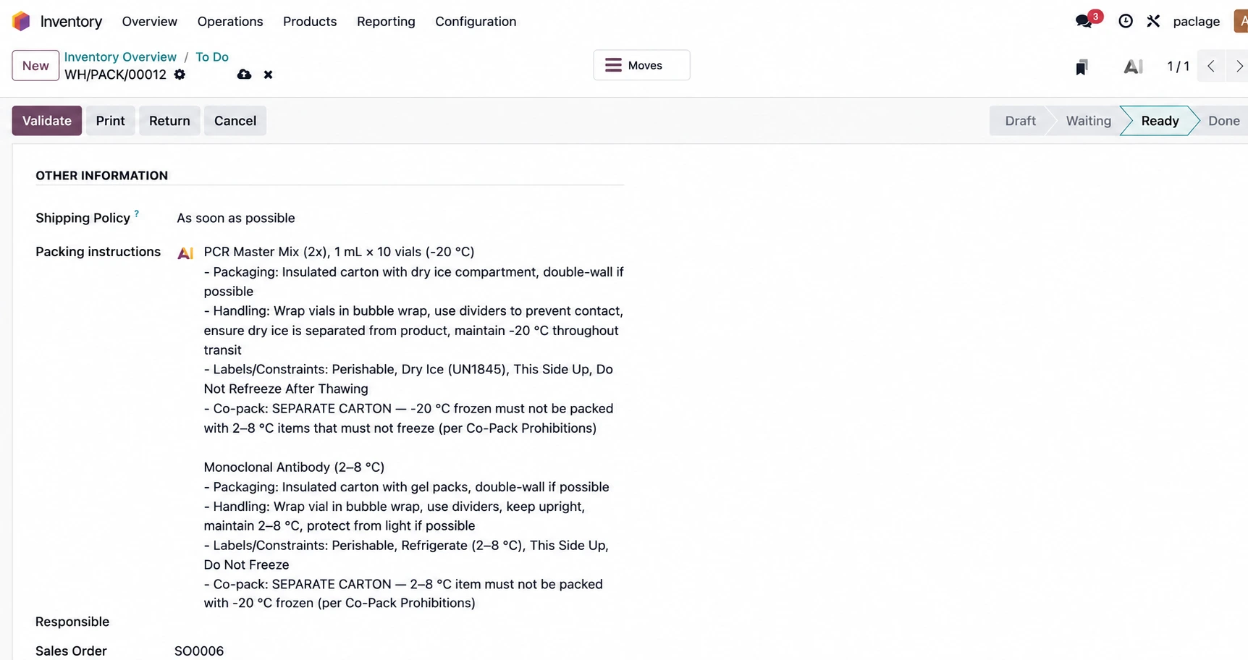Click the debug tools wrench icon
Image resolution: width=1248 pixels, height=660 pixels.
(1153, 22)
